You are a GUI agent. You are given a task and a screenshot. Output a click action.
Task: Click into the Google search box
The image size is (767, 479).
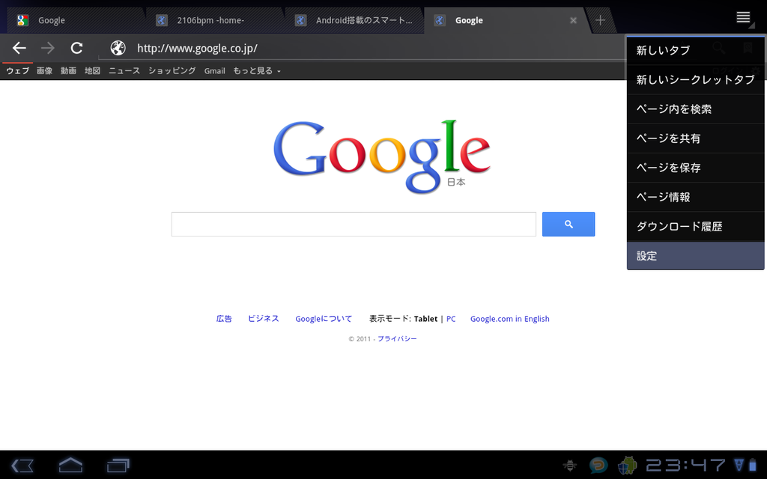pos(354,224)
